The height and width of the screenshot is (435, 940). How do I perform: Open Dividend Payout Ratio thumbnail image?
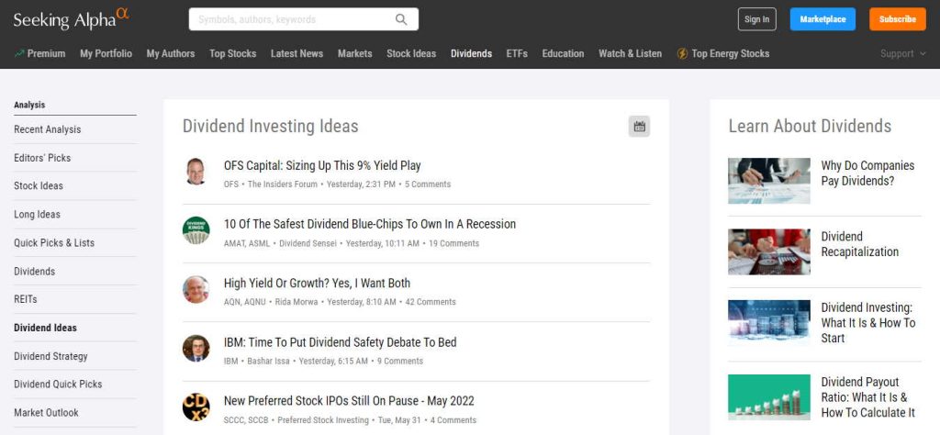coord(769,397)
